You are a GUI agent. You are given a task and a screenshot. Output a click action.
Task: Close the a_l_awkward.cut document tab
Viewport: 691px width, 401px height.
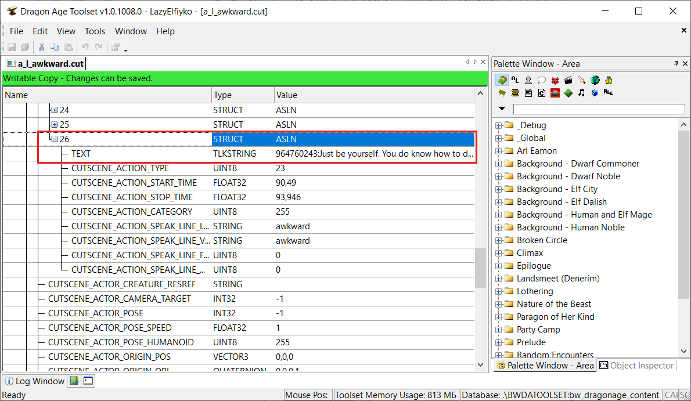[x=484, y=62]
